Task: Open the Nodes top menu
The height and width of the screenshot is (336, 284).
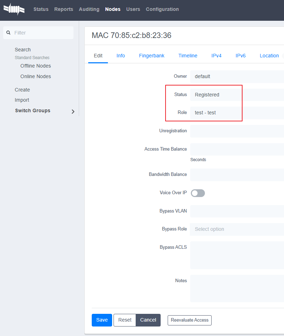Action: point(113,9)
